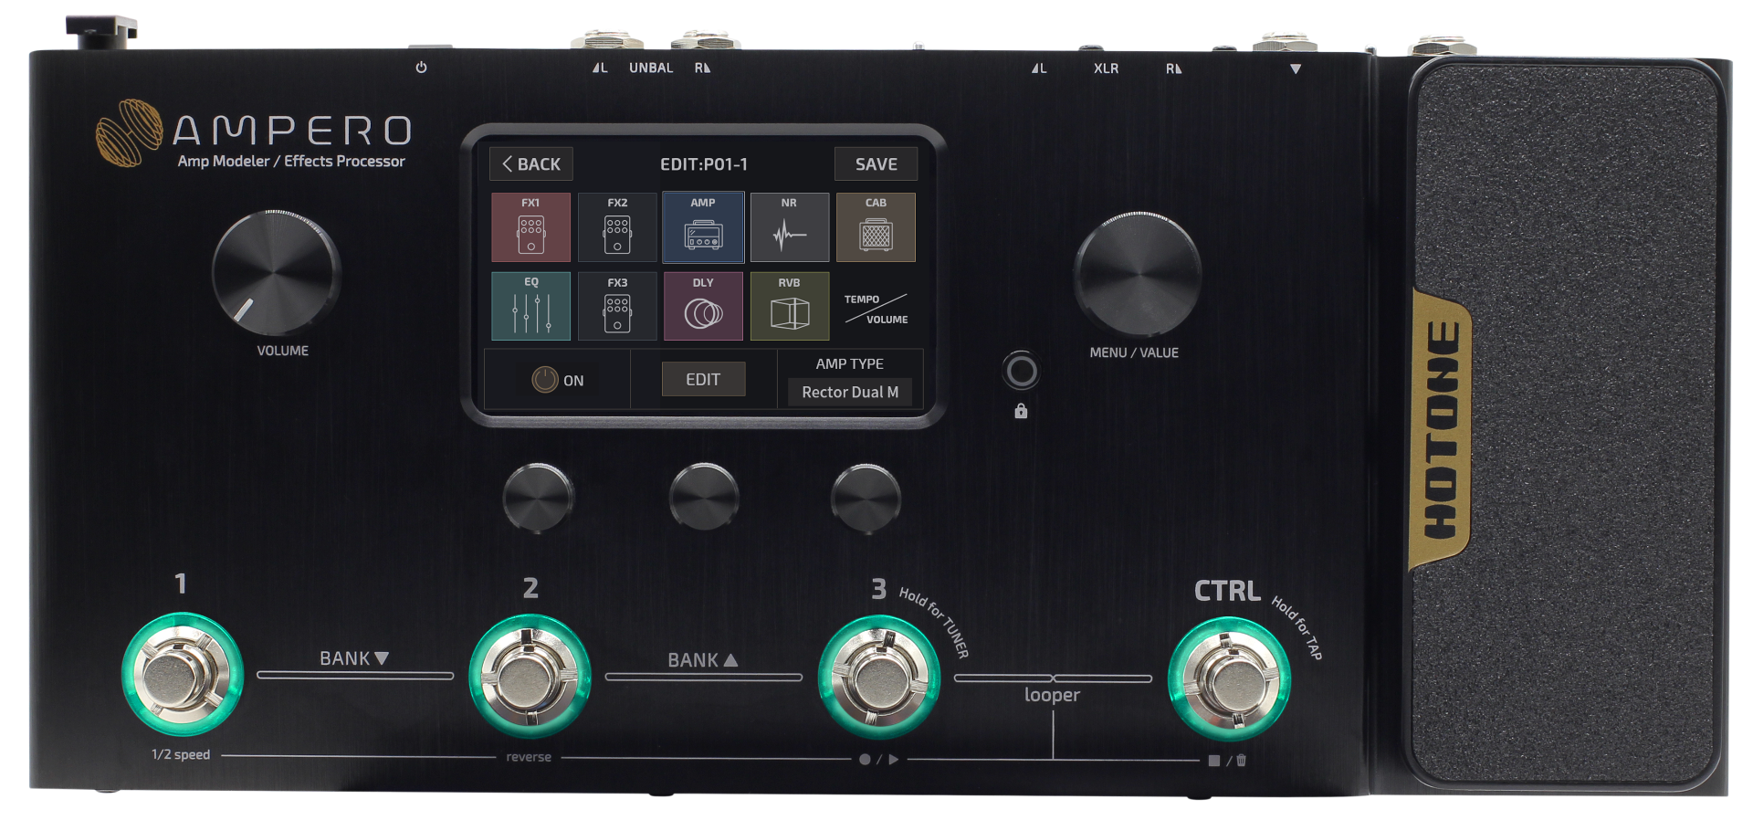The height and width of the screenshot is (820, 1753).
Task: Click the gold Ampero logo emblem
Action: (x=129, y=133)
